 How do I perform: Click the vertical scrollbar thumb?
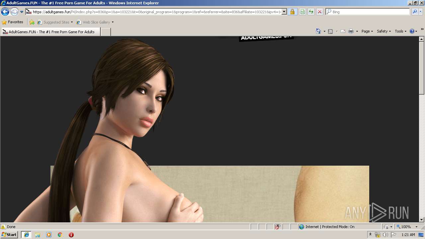coord(422,68)
